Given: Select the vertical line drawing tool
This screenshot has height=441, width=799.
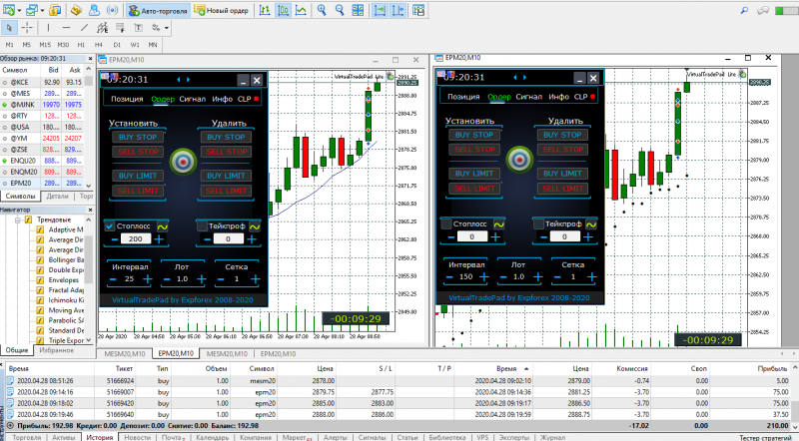Looking at the screenshot, I should coord(48,28).
